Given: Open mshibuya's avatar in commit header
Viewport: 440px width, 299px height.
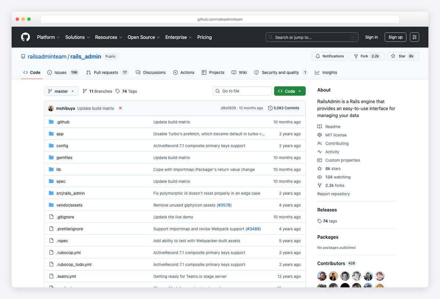Looking at the screenshot, I should point(51,108).
